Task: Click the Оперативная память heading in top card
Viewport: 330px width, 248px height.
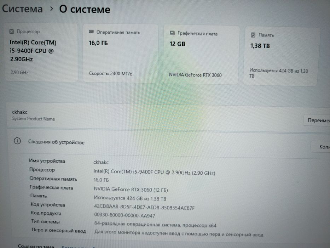Action: tap(118, 33)
